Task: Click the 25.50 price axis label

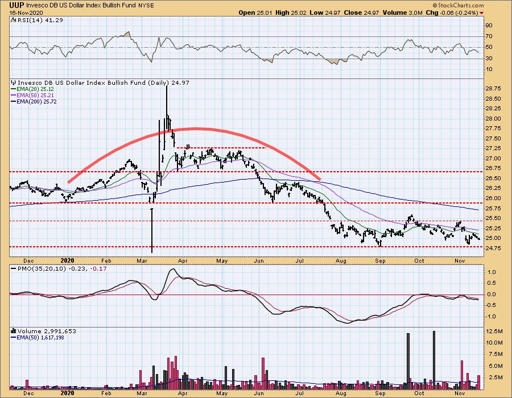Action: click(x=493, y=218)
